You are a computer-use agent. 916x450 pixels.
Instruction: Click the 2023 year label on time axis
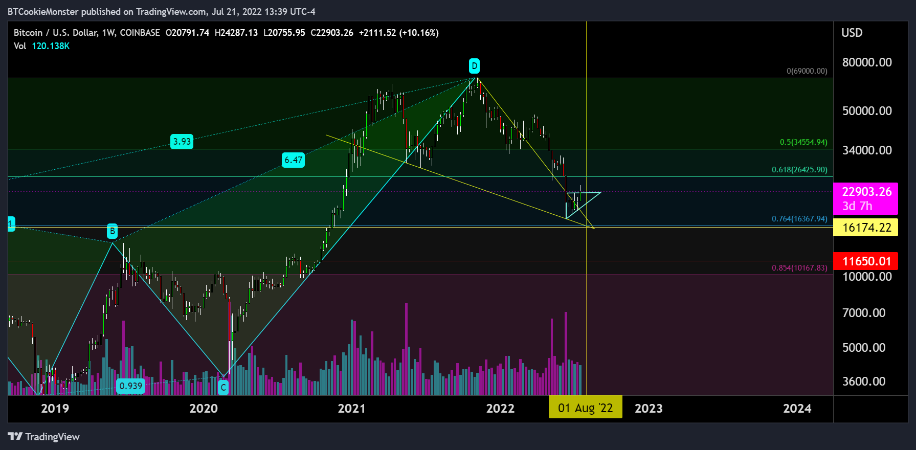(649, 408)
